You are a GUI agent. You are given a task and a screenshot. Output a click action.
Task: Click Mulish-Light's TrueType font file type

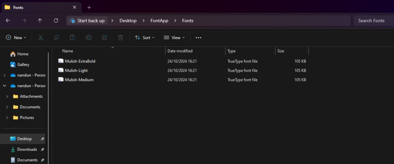pyautogui.click(x=242, y=71)
